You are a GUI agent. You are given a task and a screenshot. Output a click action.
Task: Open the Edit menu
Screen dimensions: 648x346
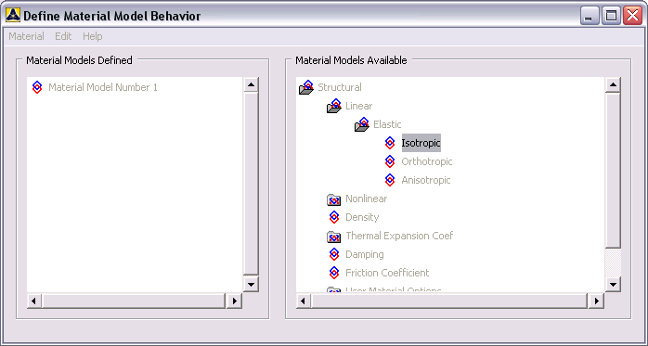tap(63, 36)
